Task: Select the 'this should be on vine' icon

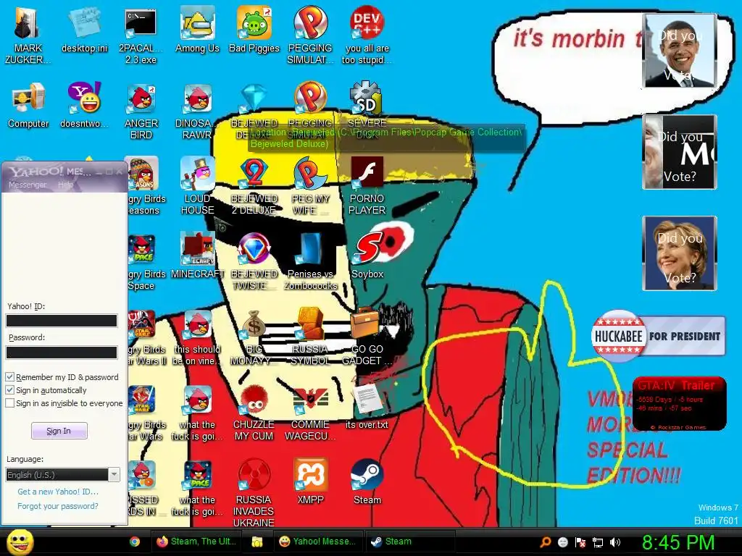Action: click(x=197, y=337)
